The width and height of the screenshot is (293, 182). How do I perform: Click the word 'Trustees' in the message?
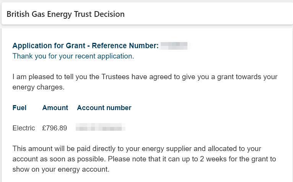[x=115, y=77]
